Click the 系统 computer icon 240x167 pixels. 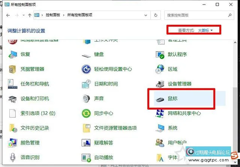pyautogui.click(x=160, y=128)
